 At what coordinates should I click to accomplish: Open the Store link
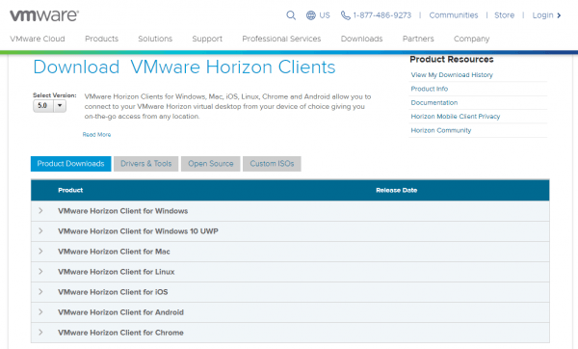(x=504, y=15)
